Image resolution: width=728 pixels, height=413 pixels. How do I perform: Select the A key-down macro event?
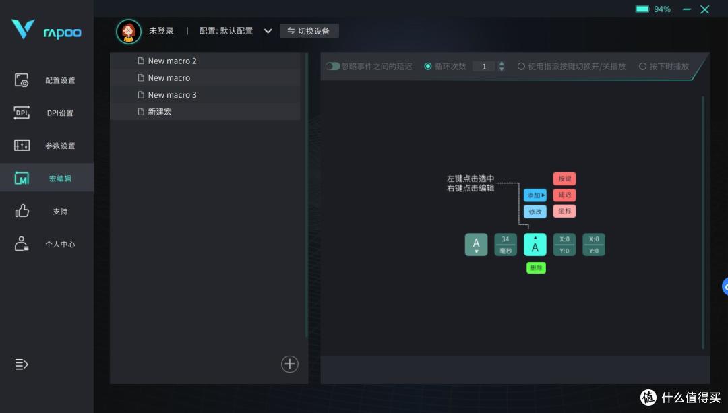pos(477,245)
